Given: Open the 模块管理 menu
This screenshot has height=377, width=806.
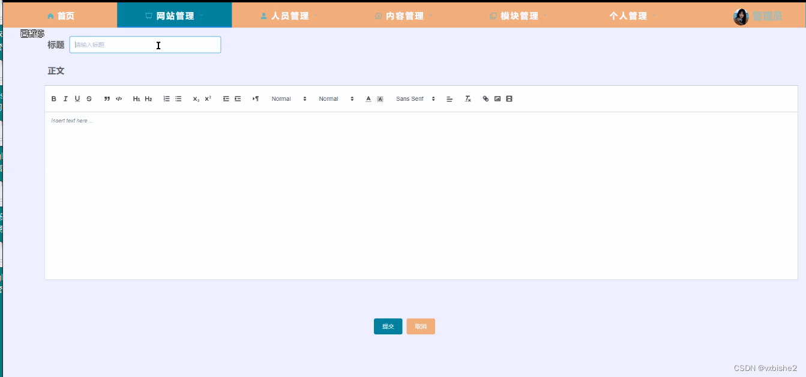Looking at the screenshot, I should click(519, 16).
